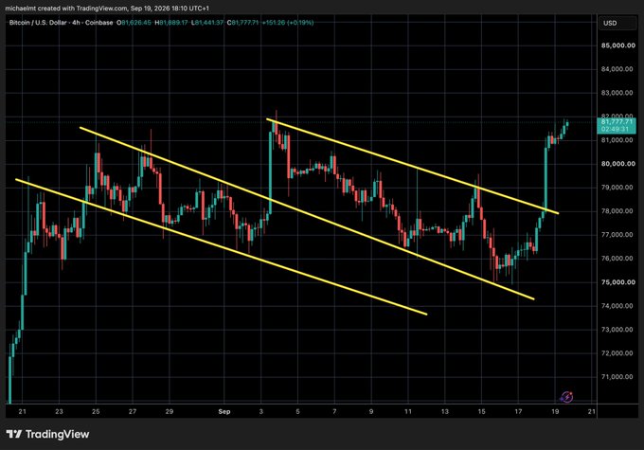Click the close value C81,777.71 in the legend
Image resolution: width=644 pixels, height=450 pixels.
(x=242, y=23)
